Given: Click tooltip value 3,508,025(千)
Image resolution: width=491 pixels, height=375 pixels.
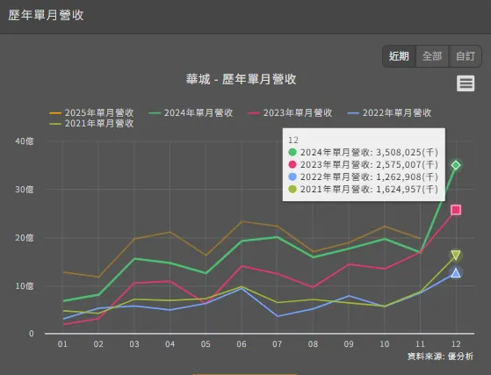Looking at the screenshot, I should 407,153.
